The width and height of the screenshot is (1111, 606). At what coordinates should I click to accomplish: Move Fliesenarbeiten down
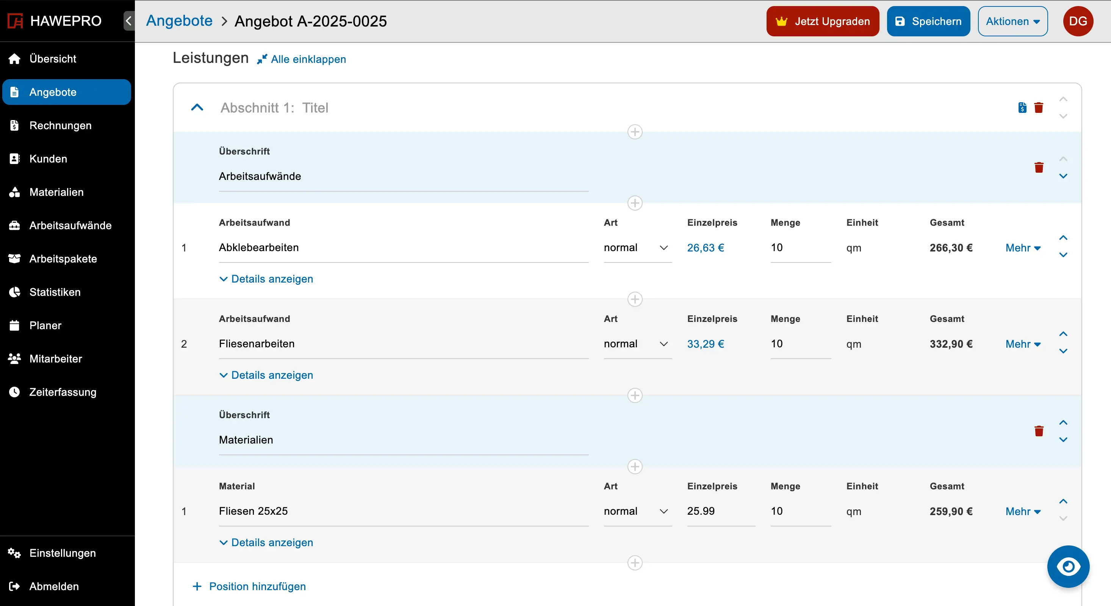(x=1063, y=351)
